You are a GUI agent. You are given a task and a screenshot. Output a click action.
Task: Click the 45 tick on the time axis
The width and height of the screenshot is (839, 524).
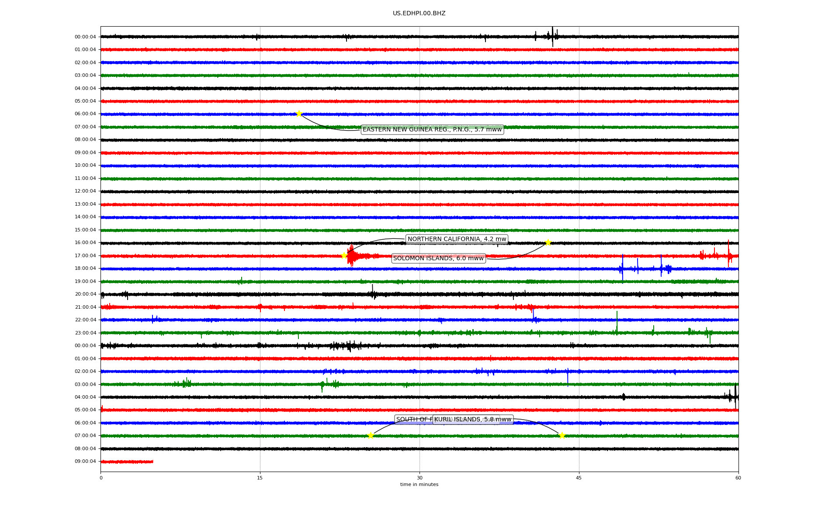tap(579, 478)
